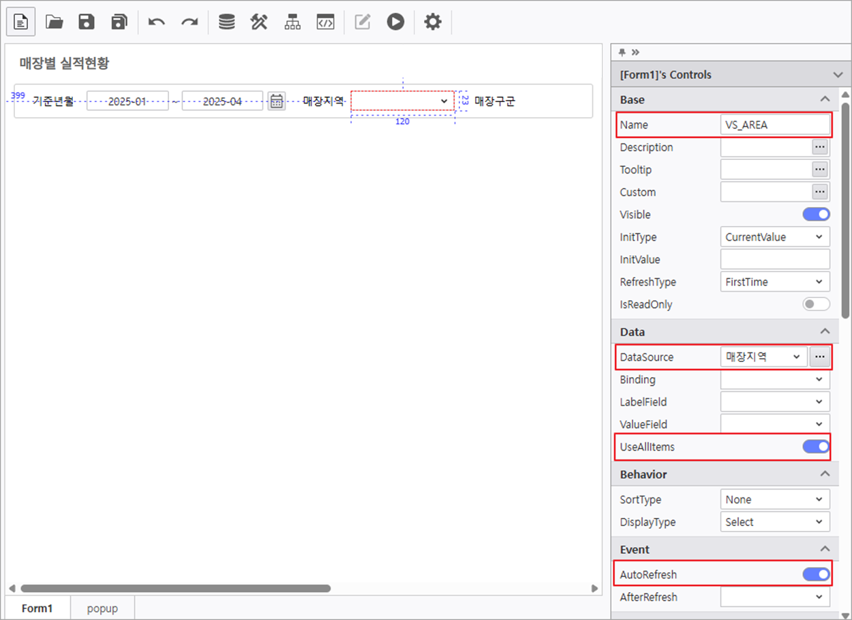Enable the IsReadOnly switch
The height and width of the screenshot is (620, 852).
coord(816,304)
